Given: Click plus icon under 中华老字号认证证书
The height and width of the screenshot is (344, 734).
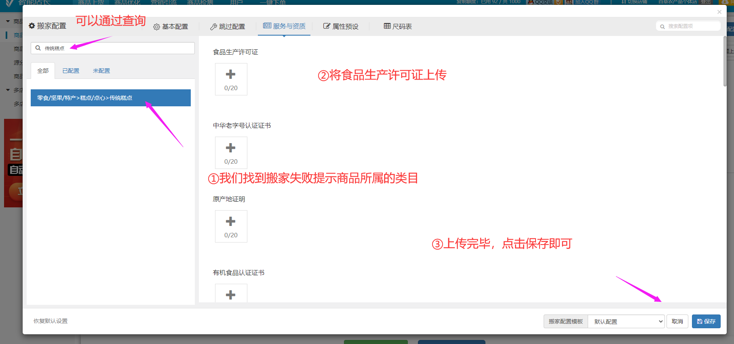Looking at the screenshot, I should tap(231, 148).
